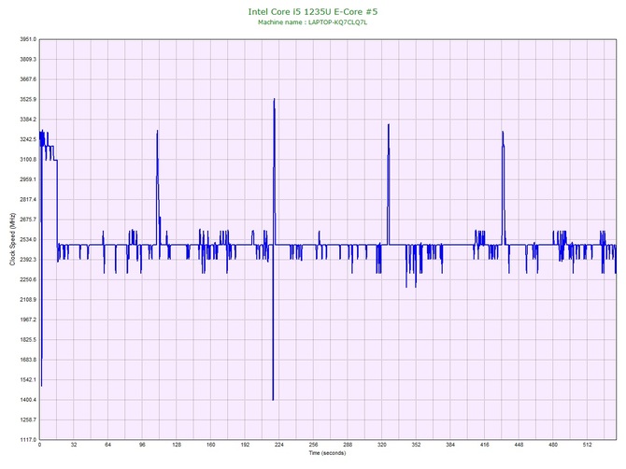
Task: Select the 320 seconds x-axis label
Action: tap(382, 445)
